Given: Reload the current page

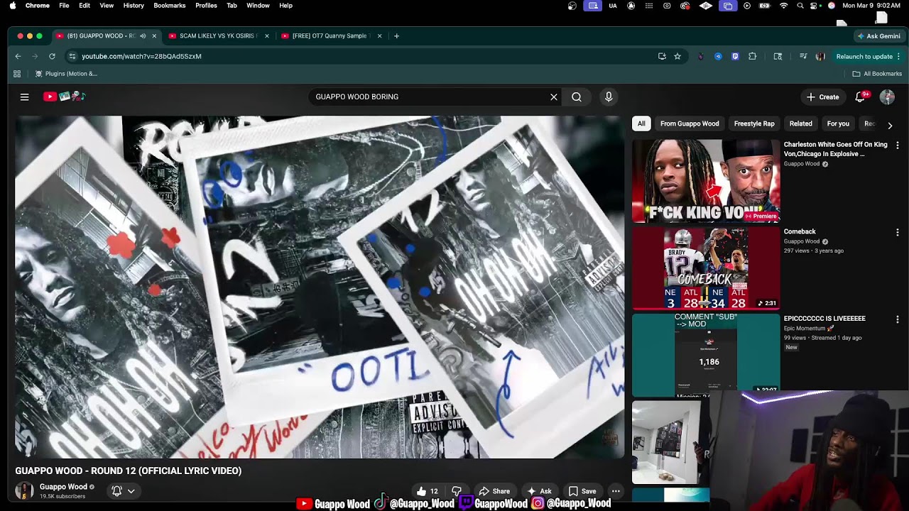Looking at the screenshot, I should [x=52, y=56].
